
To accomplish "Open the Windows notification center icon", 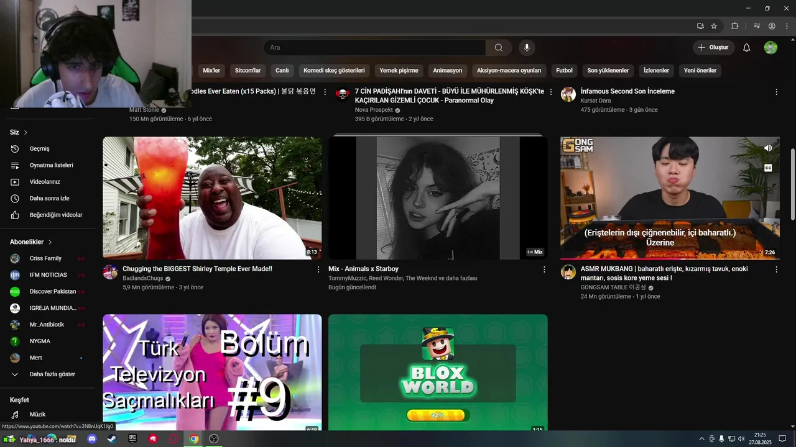I will point(782,439).
